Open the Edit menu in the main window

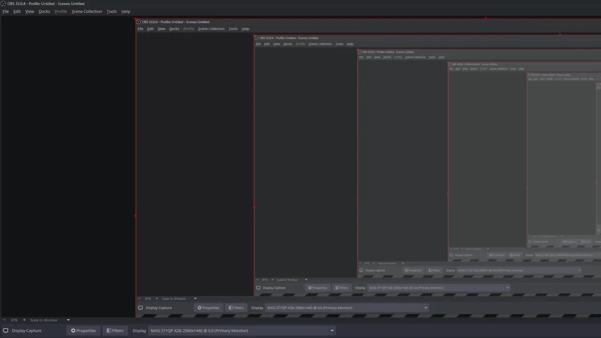(17, 11)
